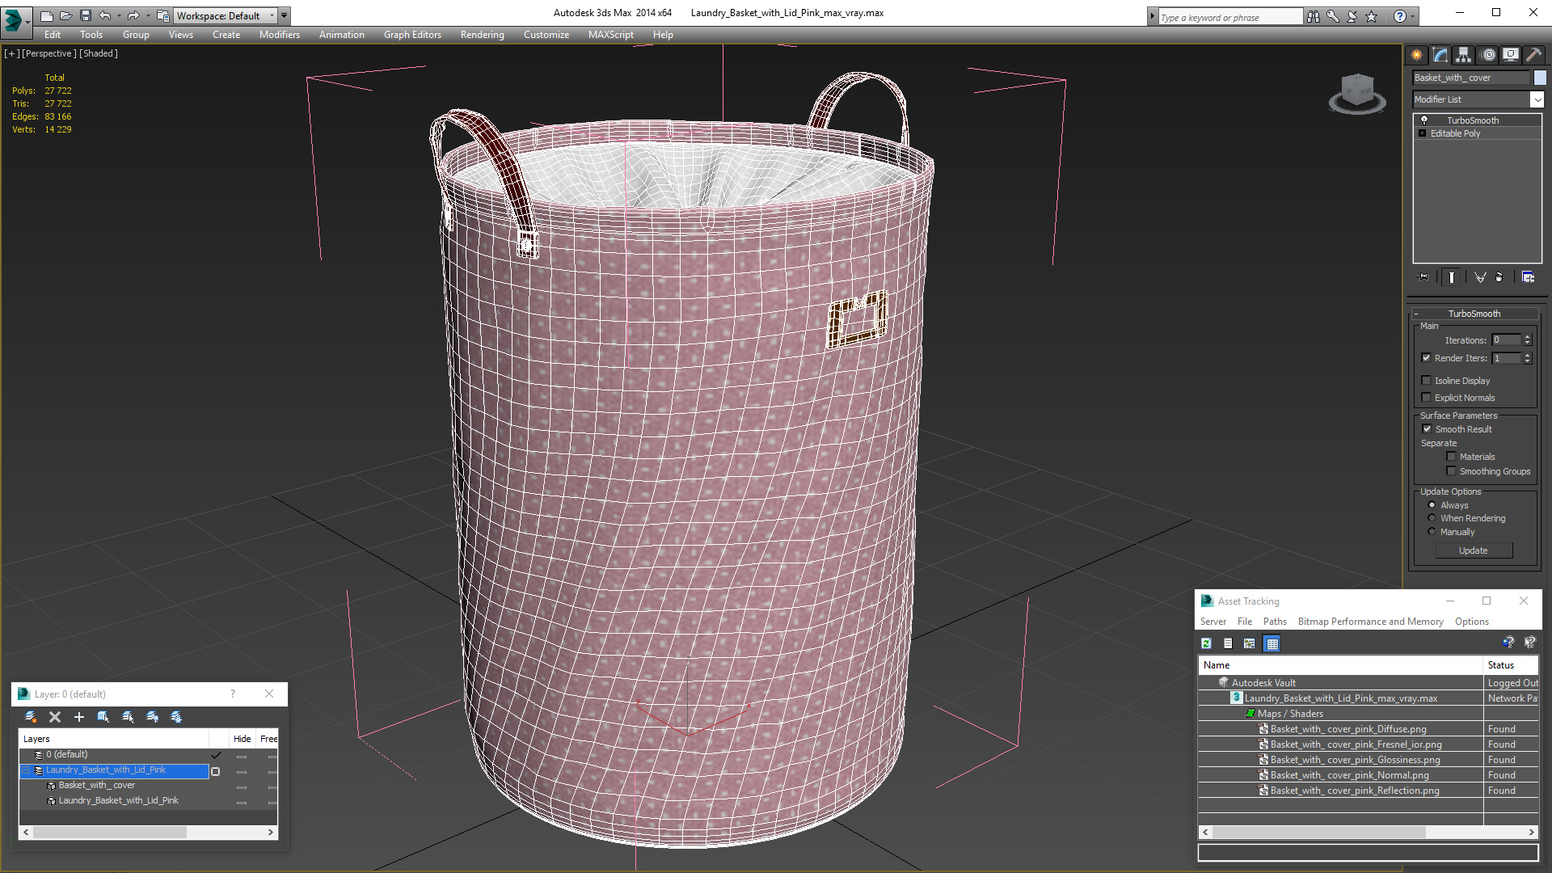Click the Asset Tracking status log icon
Viewport: 1552px width, 873px height.
point(1228,643)
